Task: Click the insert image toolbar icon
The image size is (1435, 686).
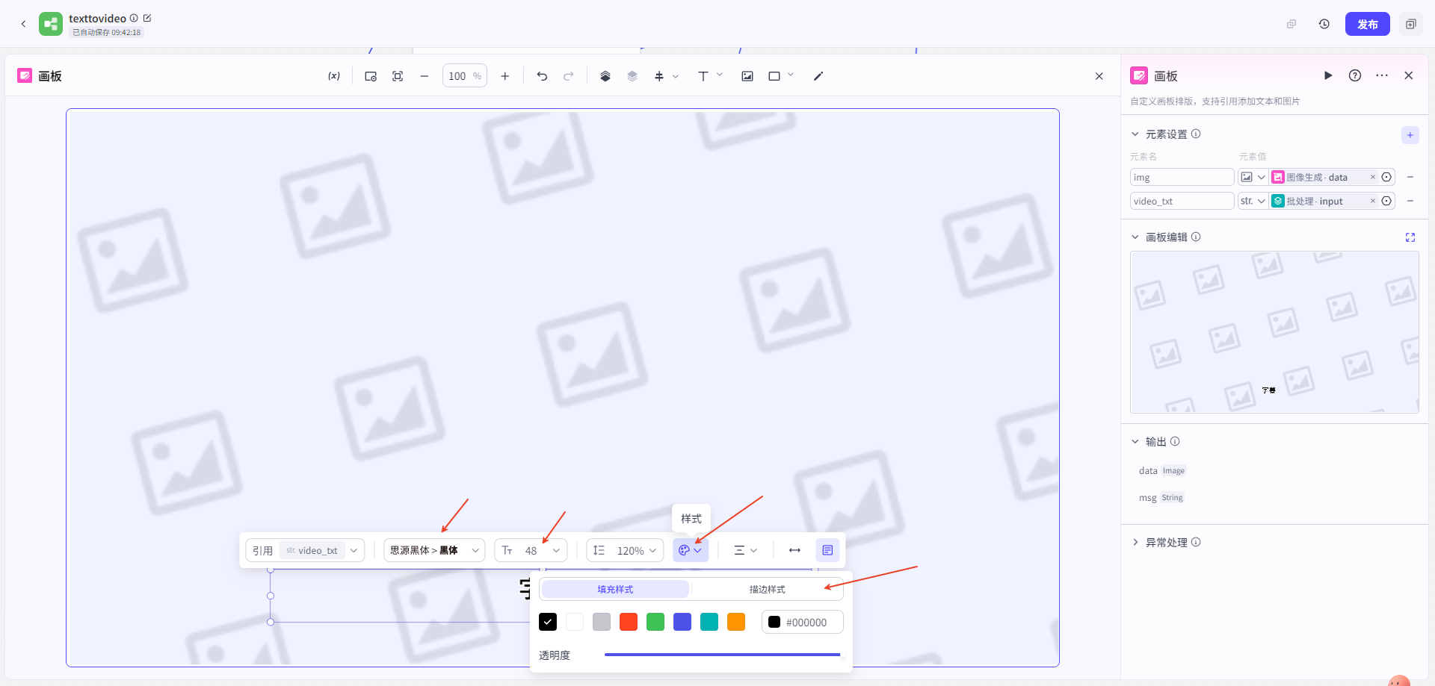Action: tap(747, 76)
